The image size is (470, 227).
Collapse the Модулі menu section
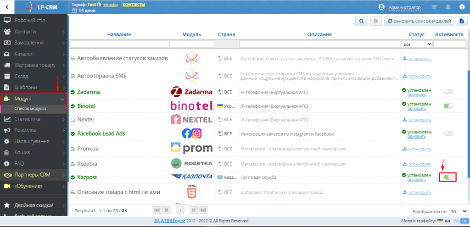pyautogui.click(x=34, y=99)
